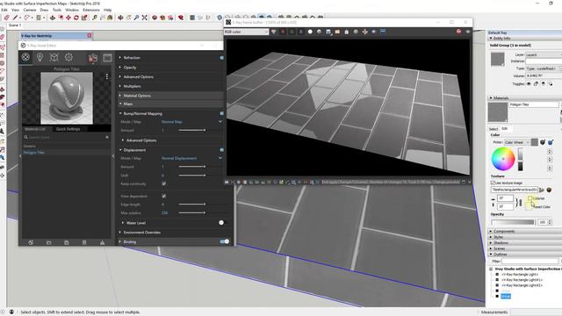Select the Eraser tool in toolbar
562x316 pixels.
7,18
